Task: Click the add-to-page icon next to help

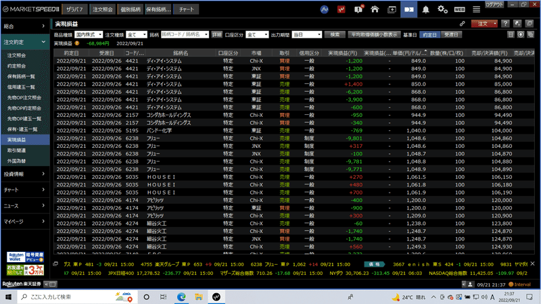Action: (x=517, y=24)
